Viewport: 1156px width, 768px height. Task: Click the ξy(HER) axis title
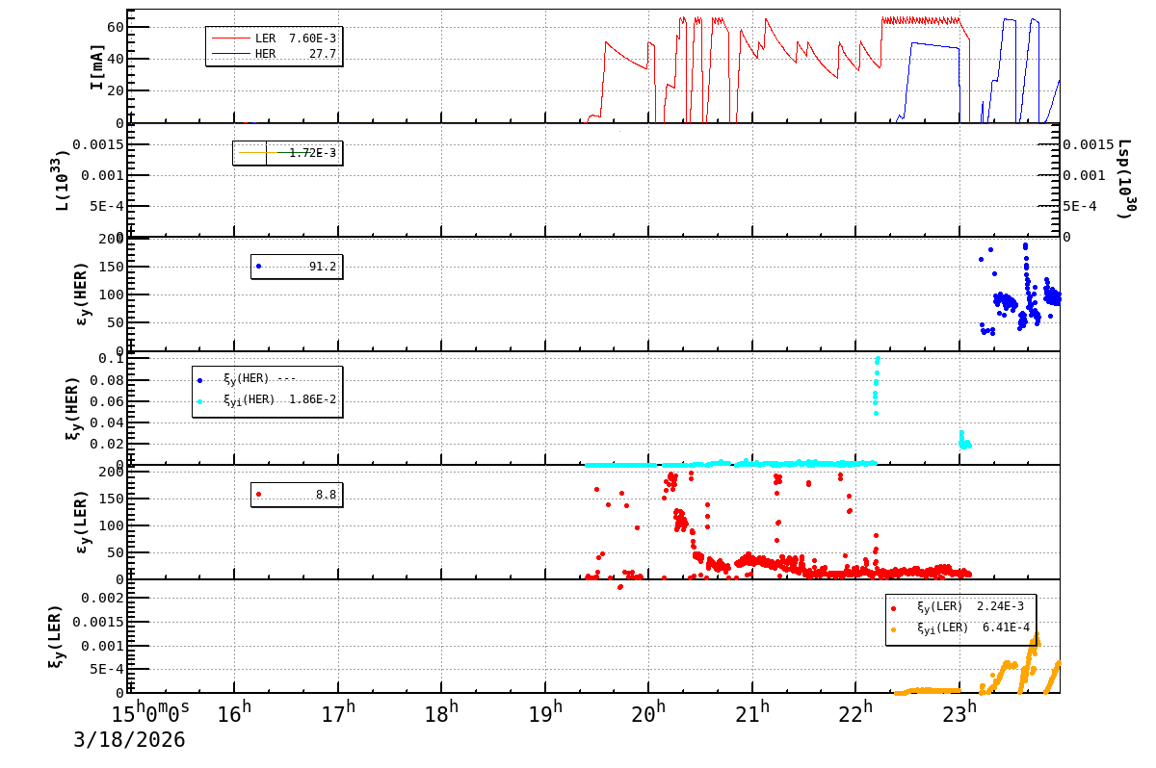[72, 408]
